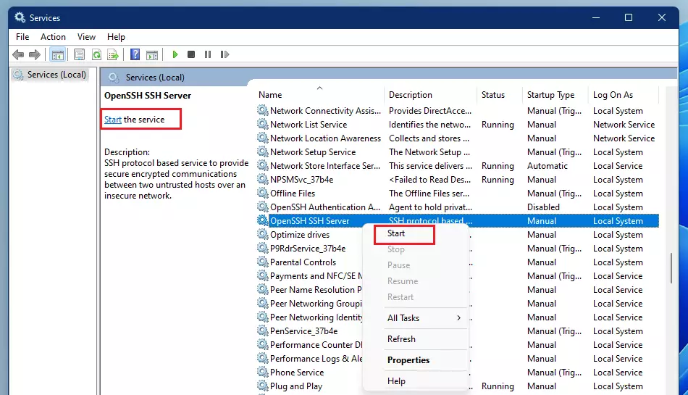Toggle the Show/Hide Console Tree icon

click(x=57, y=54)
